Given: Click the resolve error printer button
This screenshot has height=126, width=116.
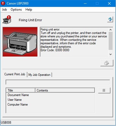Looking at the screenshot, I should point(107,63).
